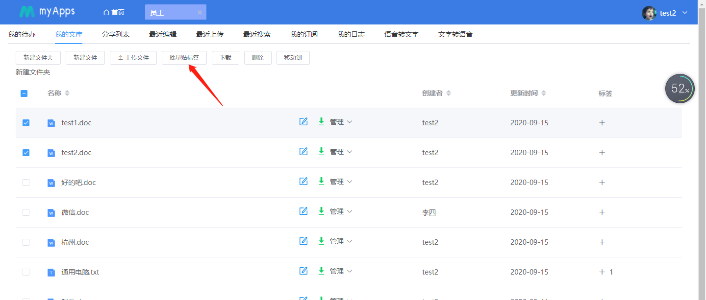Viewport: 706px width, 300px height.
Task: Expand 管理 dropdown for 通用电脑.txt
Action: pos(341,272)
